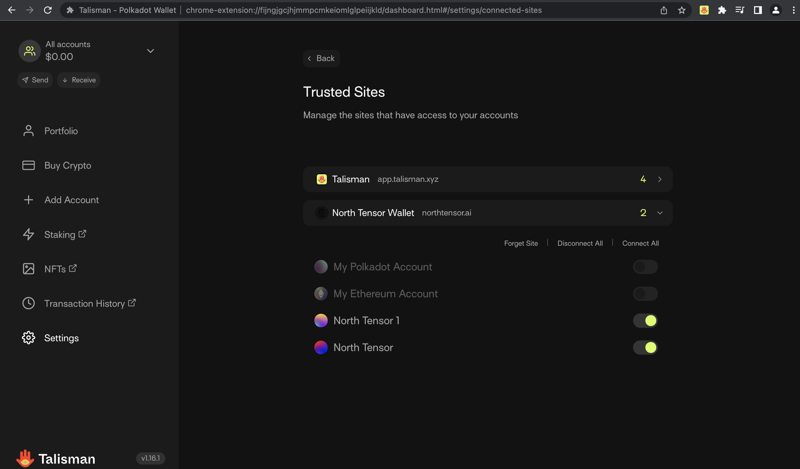Click the NFTs external link icon
Viewport: 800px width, 469px height.
[x=73, y=268]
